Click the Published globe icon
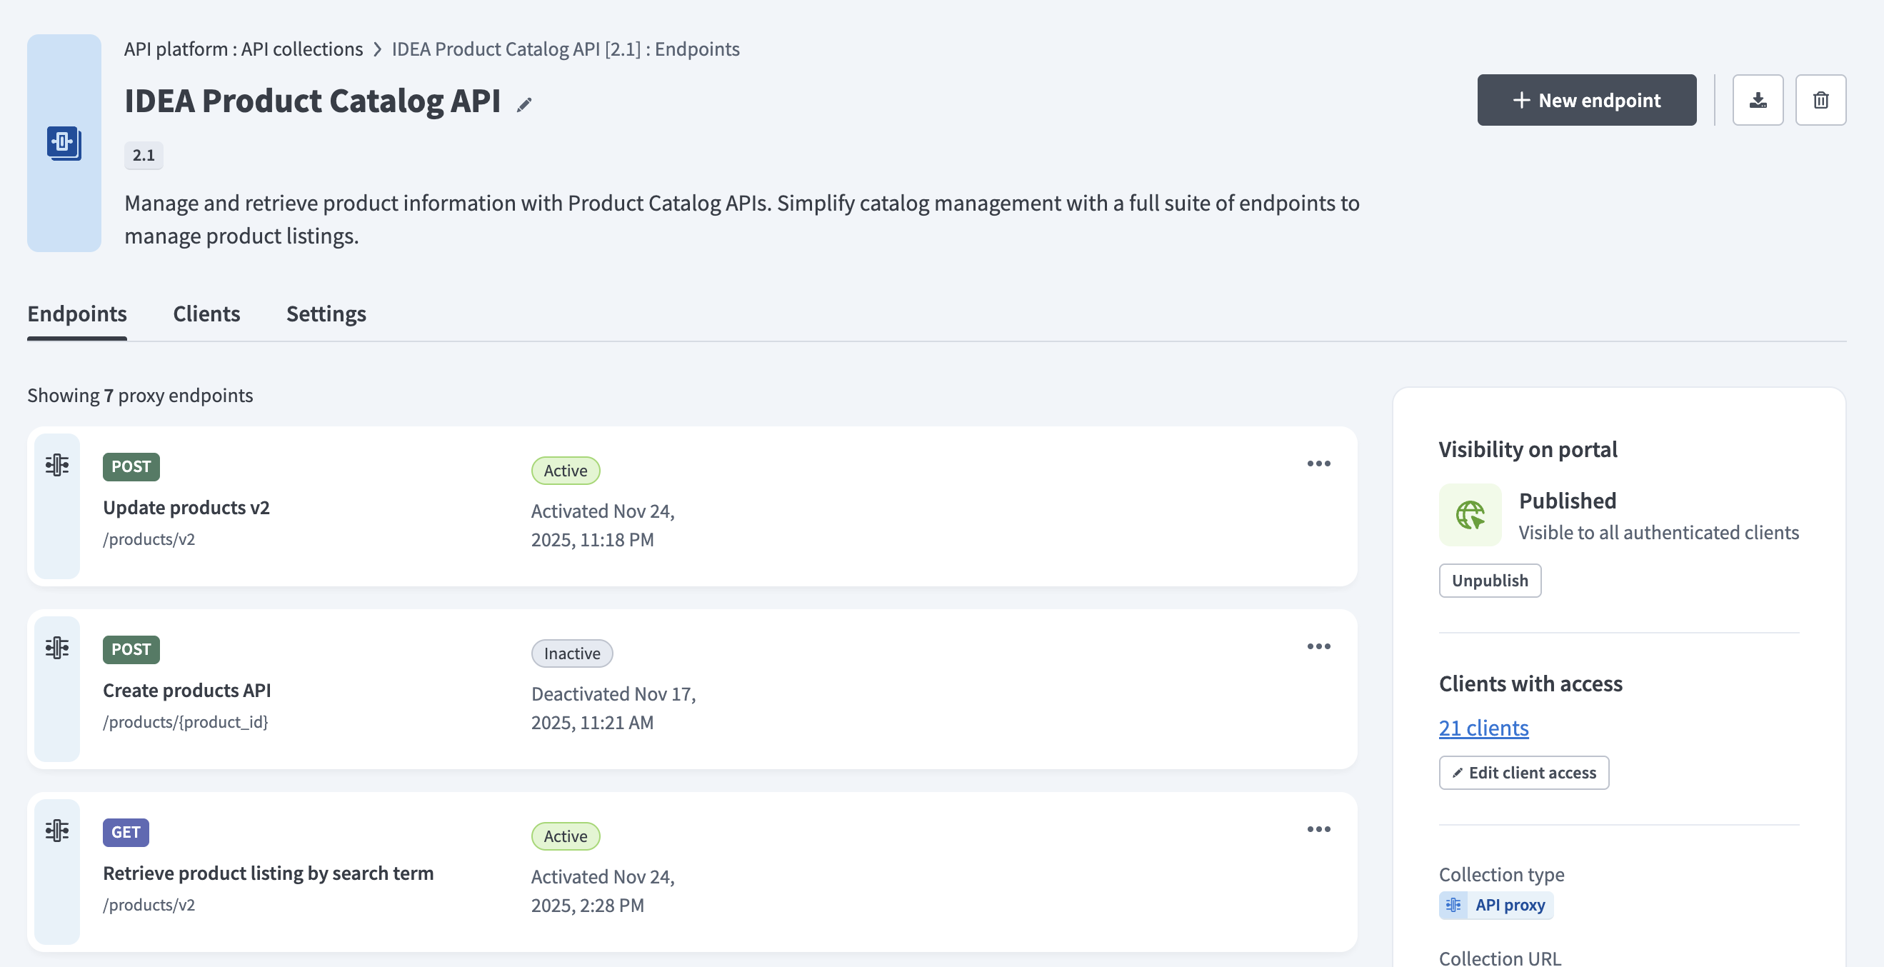The image size is (1884, 967). pyautogui.click(x=1470, y=515)
